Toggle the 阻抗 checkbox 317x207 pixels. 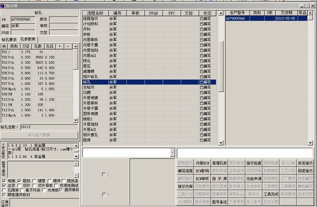[19, 181]
